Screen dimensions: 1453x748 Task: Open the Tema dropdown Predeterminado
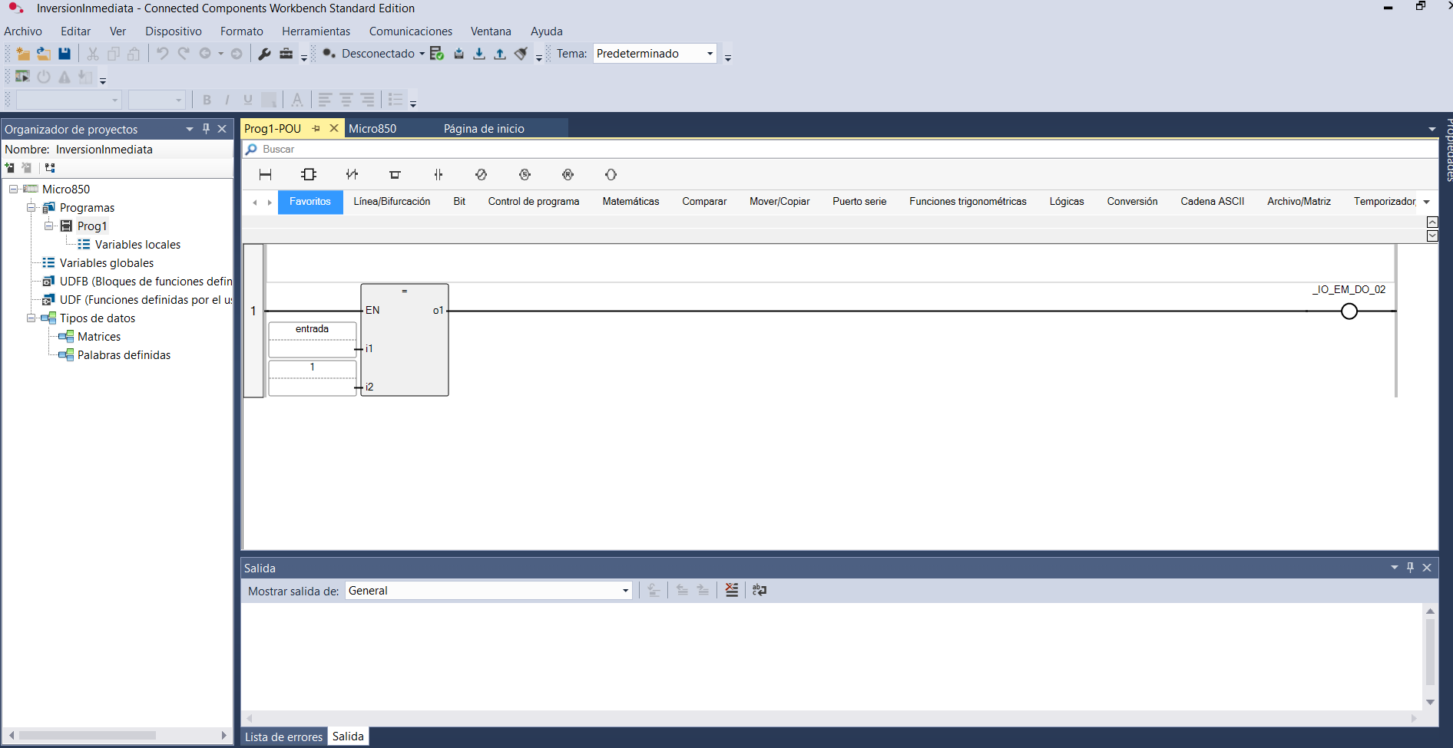(x=655, y=54)
